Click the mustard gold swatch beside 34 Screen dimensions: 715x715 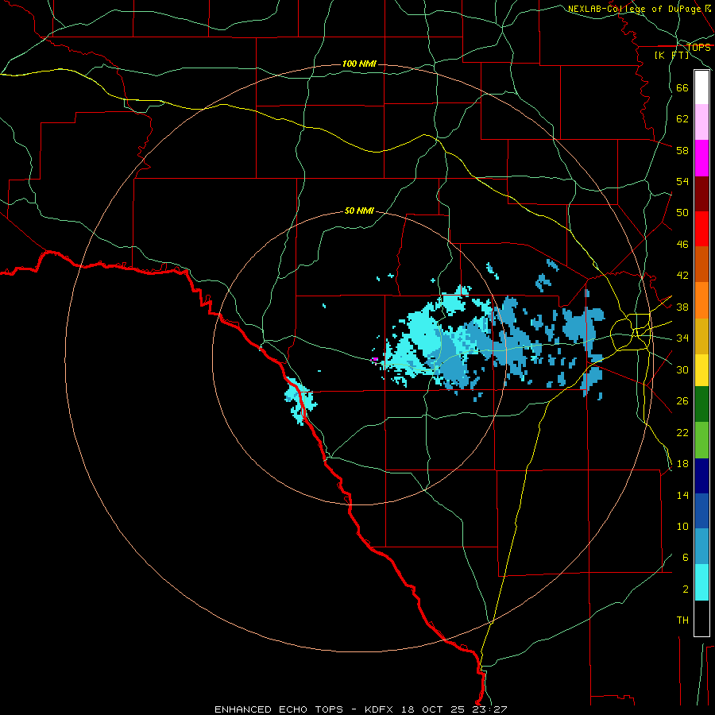(701, 336)
